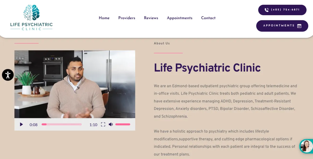Select Appointments in the navigation bar
This screenshot has height=159, width=313.
(x=180, y=18)
